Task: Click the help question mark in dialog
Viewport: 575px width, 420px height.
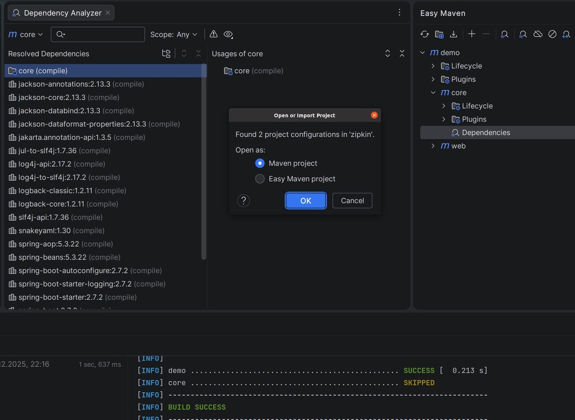Action: point(243,200)
